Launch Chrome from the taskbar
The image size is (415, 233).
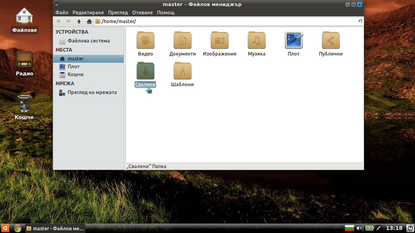(18, 228)
